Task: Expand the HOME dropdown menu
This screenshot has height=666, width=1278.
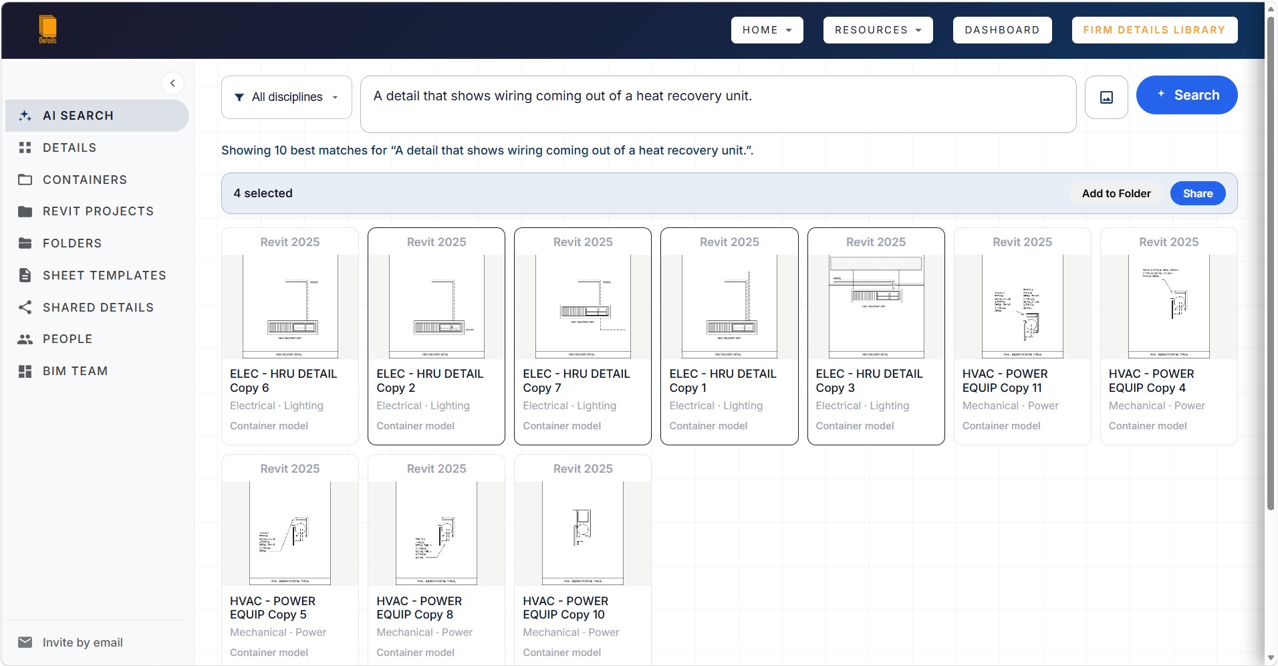Action: [x=767, y=30]
